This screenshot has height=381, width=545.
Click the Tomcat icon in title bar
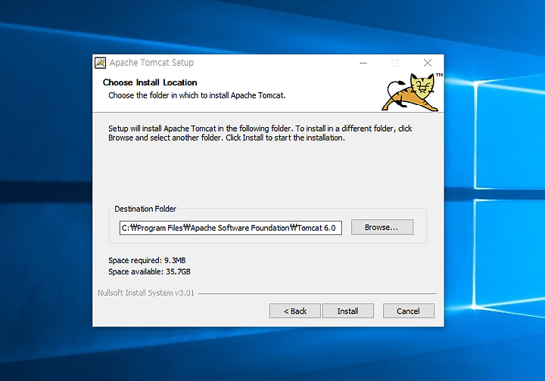click(x=101, y=63)
